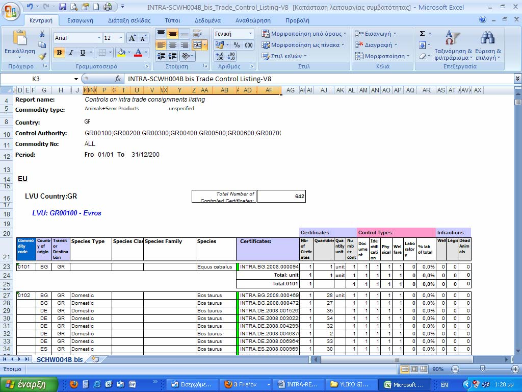Copy selection using Copy icon
The height and width of the screenshot is (392, 522).
click(x=42, y=45)
